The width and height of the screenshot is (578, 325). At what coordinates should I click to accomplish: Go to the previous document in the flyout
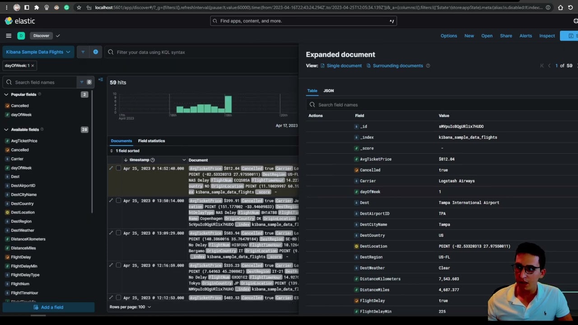pyautogui.click(x=549, y=66)
